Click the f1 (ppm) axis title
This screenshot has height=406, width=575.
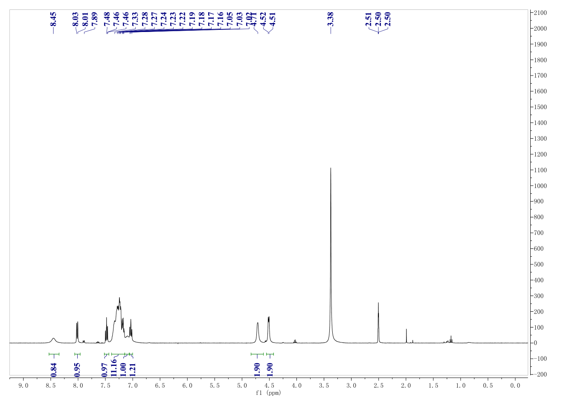[268, 393]
